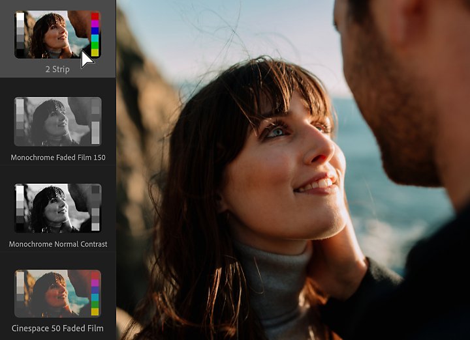Pick the Cinespace 50 Faded Film thumbnail
This screenshot has height=340, width=470.
tap(57, 293)
